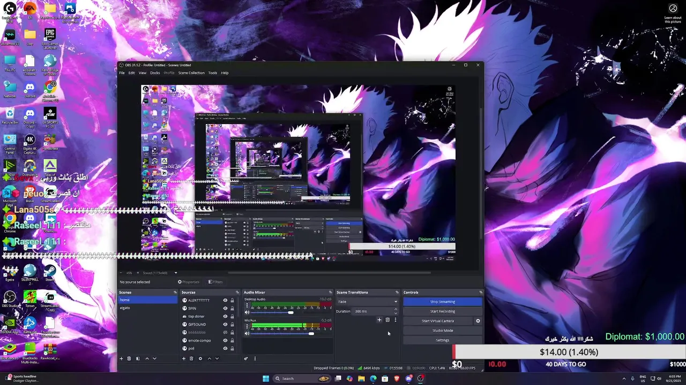Open advanced audio properties gears icon
686x385 pixels.
point(246,358)
